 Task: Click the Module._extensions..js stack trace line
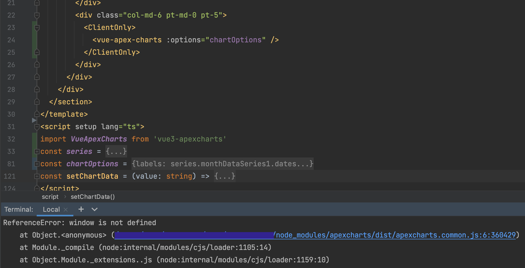pyautogui.click(x=174, y=260)
